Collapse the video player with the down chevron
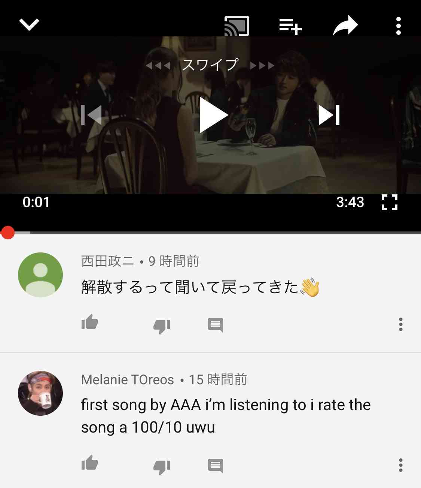421x488 pixels. coord(29,25)
